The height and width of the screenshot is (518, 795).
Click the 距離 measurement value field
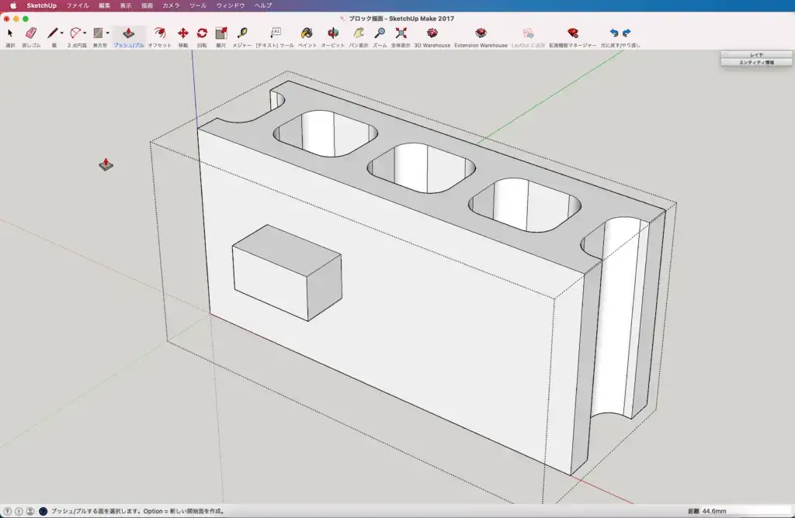point(745,511)
